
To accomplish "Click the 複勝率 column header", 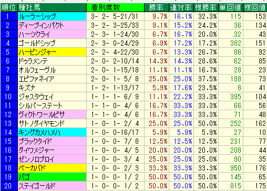I will click(x=206, y=7).
